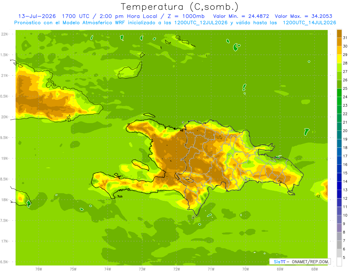Click the 74W longitude label
Screen dimensions: 353x273
108,269
